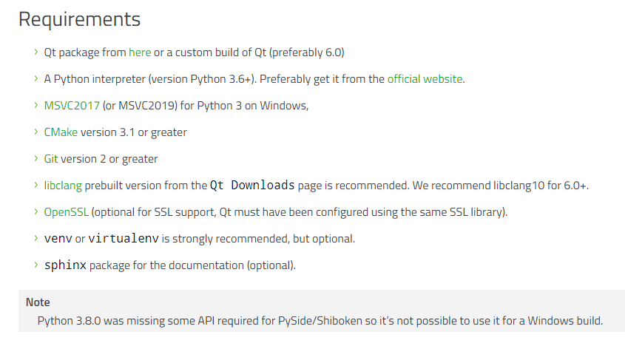This screenshot has height=346, width=625.
Task: Click the chevron bullet next to venv
Action: click(x=36, y=239)
